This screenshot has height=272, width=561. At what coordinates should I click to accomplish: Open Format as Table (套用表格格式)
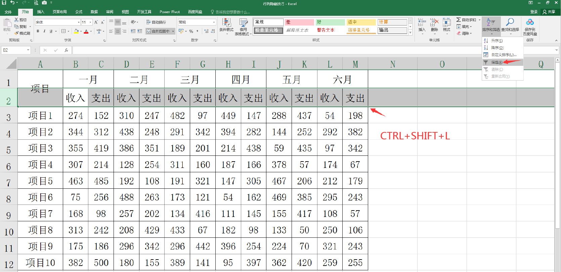click(243, 27)
